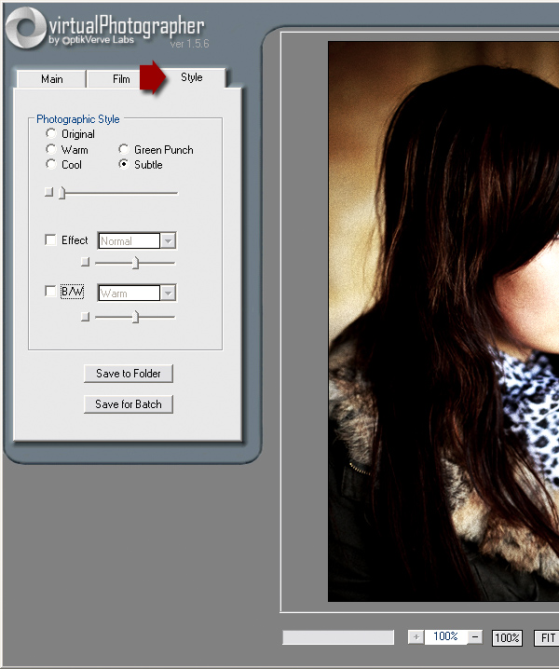Screen dimensions: 559x669
Task: Select the Cool style option
Action: pos(51,164)
